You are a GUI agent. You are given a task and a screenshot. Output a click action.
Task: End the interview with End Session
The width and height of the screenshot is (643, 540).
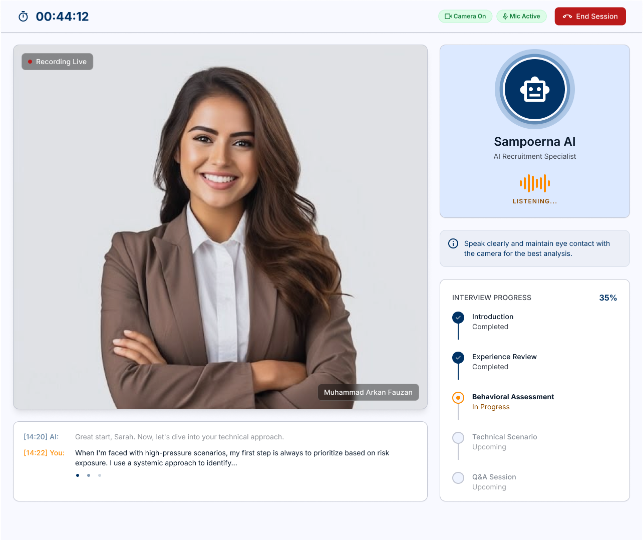(590, 17)
